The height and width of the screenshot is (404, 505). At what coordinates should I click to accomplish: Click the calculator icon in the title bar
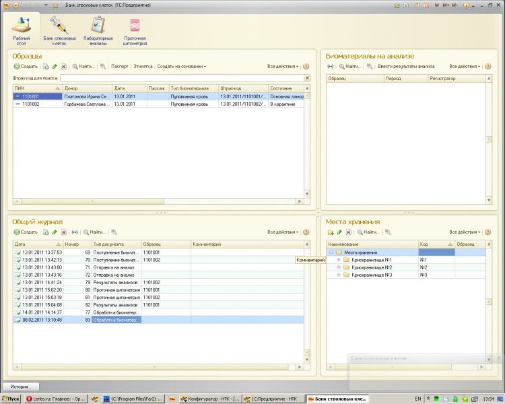(416, 5)
